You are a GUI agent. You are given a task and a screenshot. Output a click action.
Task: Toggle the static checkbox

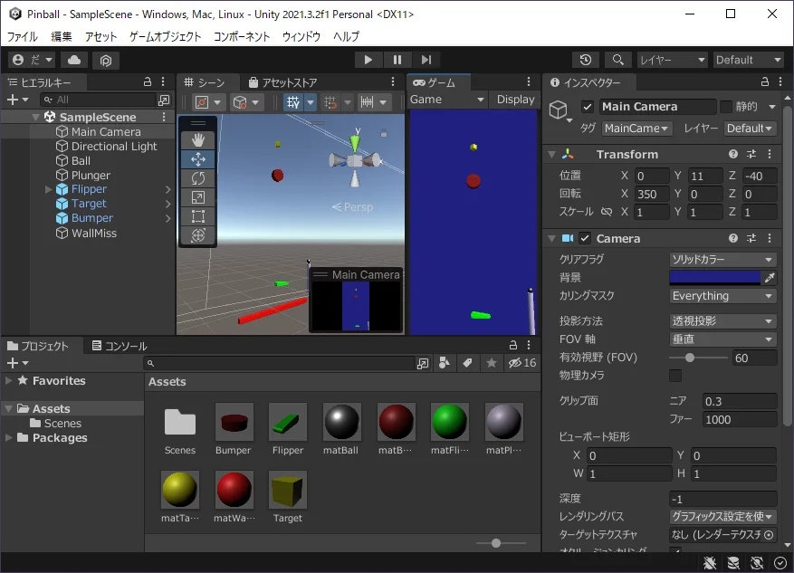point(726,107)
